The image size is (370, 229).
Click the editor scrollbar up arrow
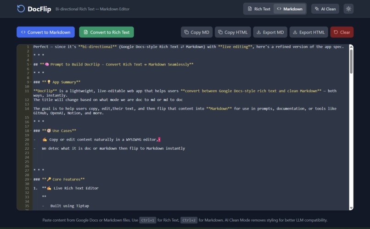click(x=351, y=47)
